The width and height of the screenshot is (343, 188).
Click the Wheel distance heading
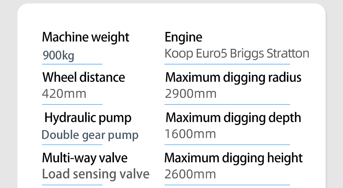[x=84, y=77]
